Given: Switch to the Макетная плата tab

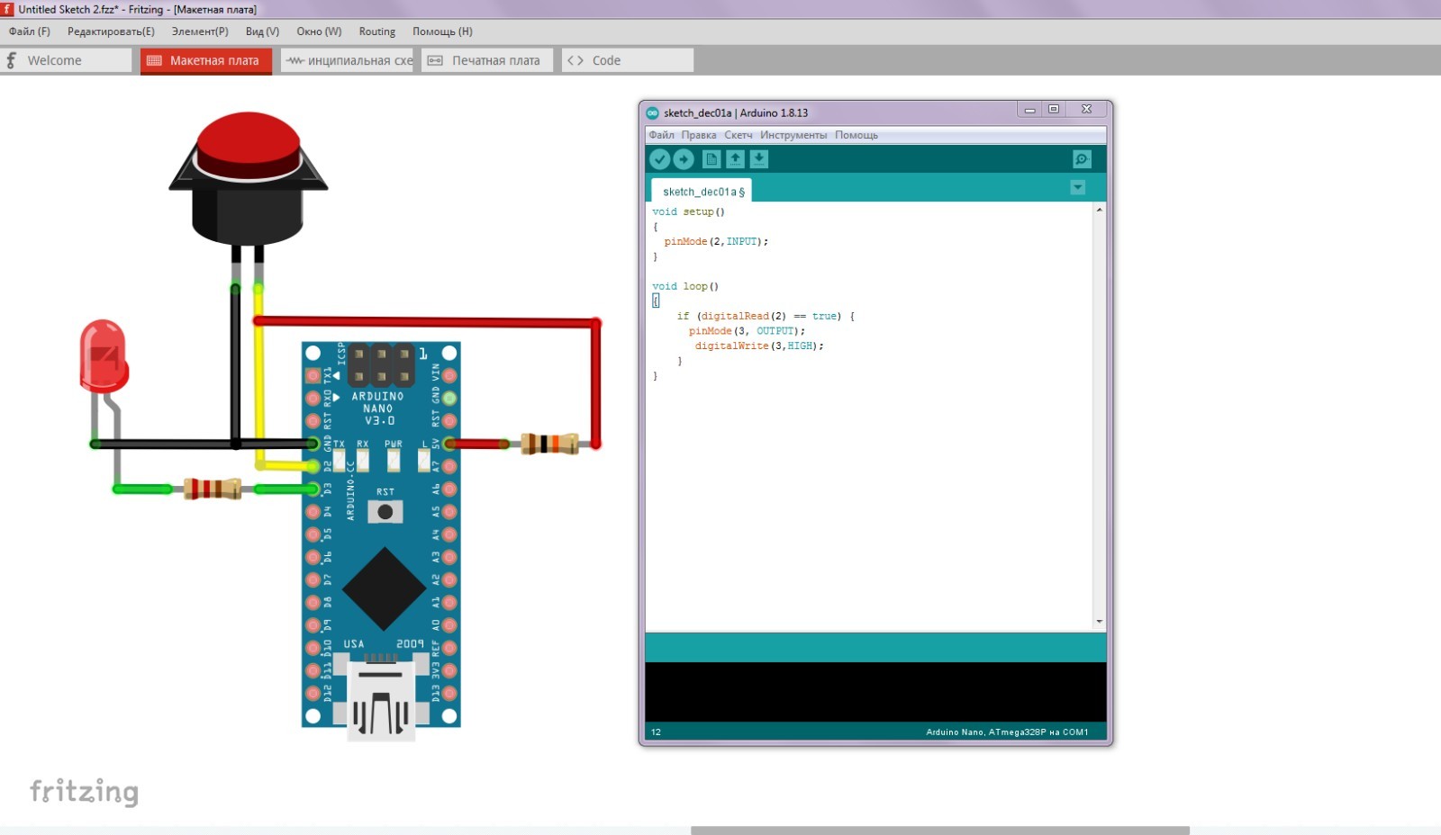Looking at the screenshot, I should coord(206,60).
